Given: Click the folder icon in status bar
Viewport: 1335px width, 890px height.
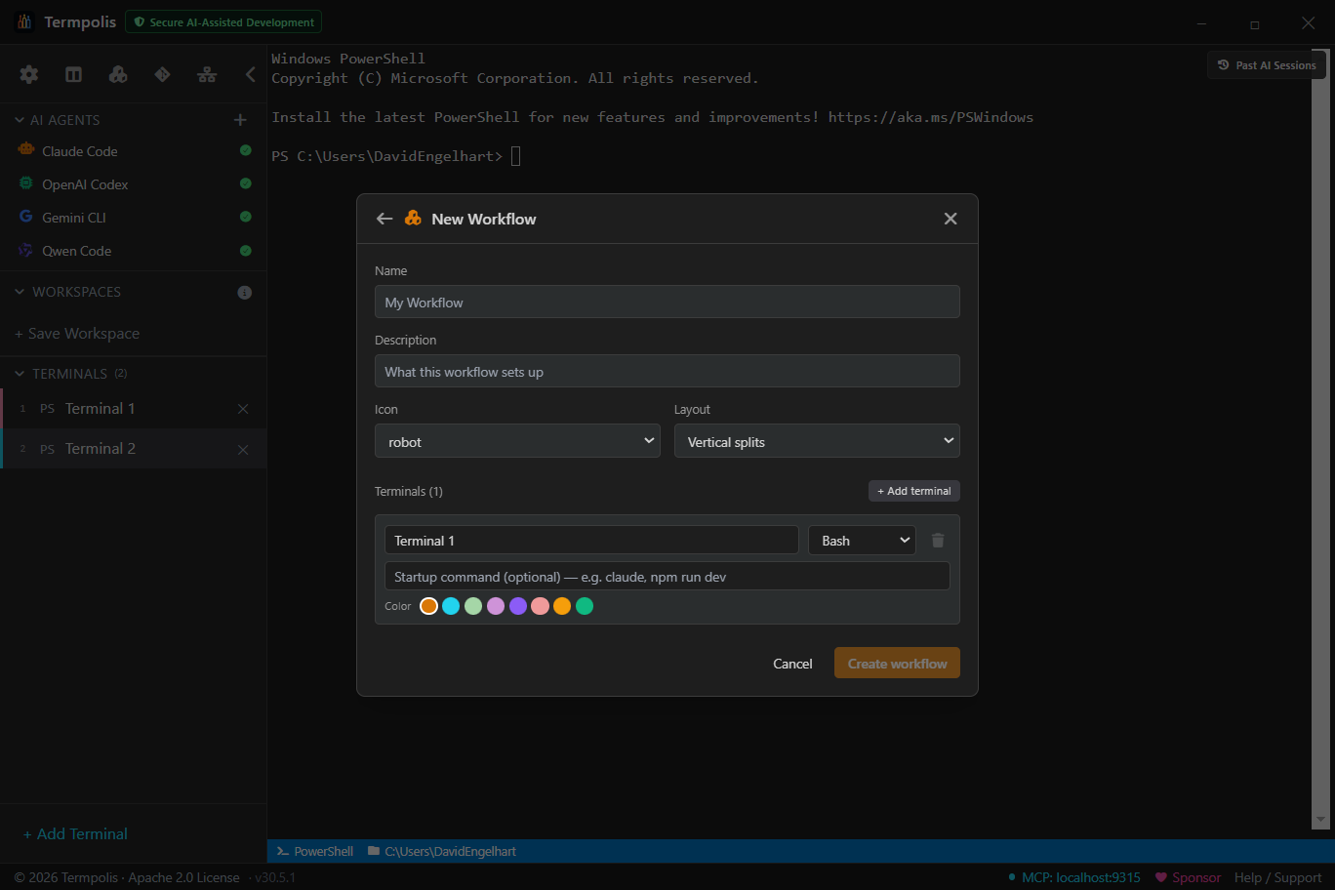Looking at the screenshot, I should pyautogui.click(x=374, y=851).
